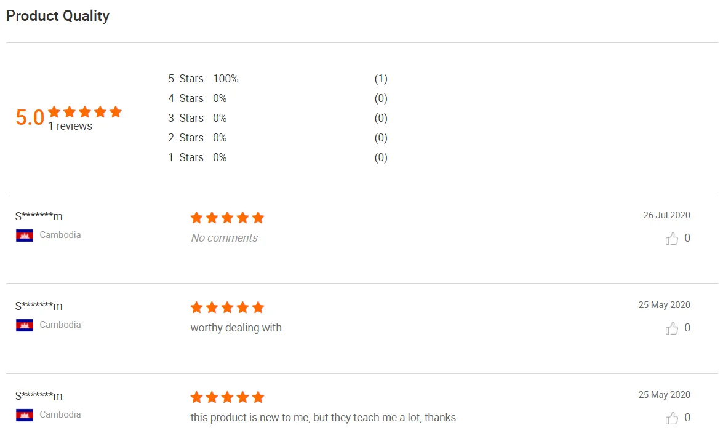Click the "1 Stars" rating row
This screenshot has height=436, width=723.
pyautogui.click(x=185, y=157)
